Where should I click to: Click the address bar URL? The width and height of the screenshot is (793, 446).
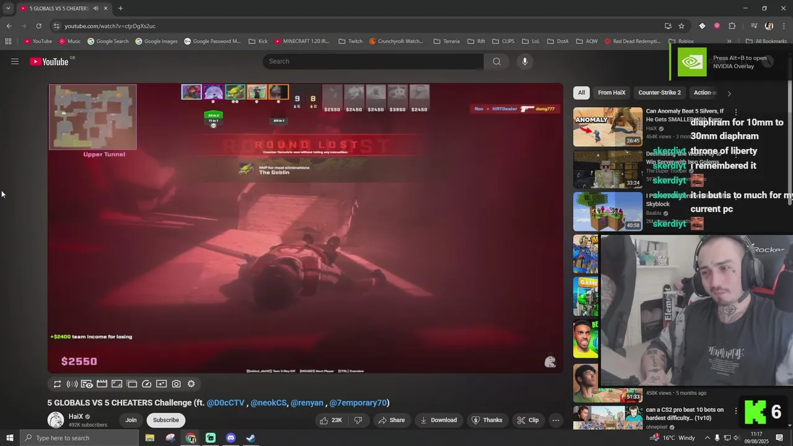[x=110, y=26]
